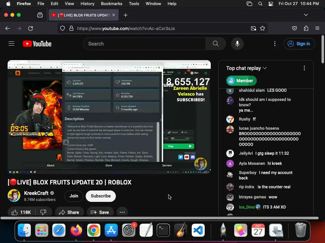The height and width of the screenshot is (243, 325).
Task: Click the video player
Action: (109, 117)
